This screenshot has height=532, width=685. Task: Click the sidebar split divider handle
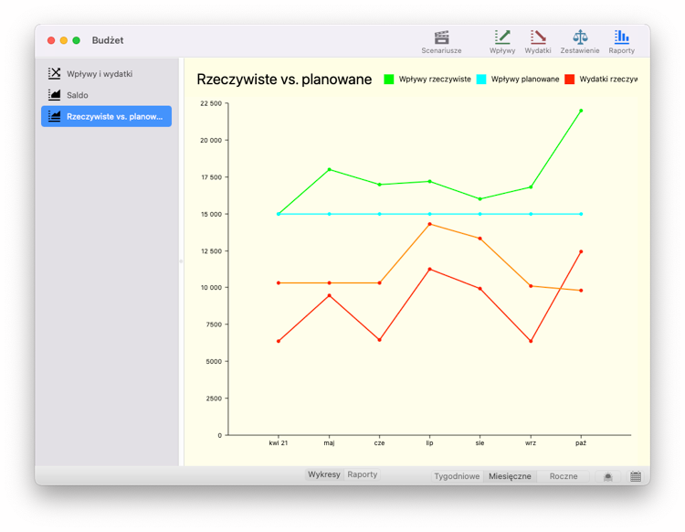(181, 261)
